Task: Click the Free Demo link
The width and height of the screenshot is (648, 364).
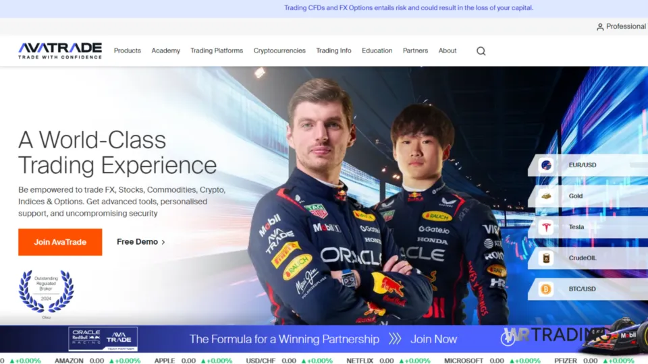Action: click(x=140, y=242)
